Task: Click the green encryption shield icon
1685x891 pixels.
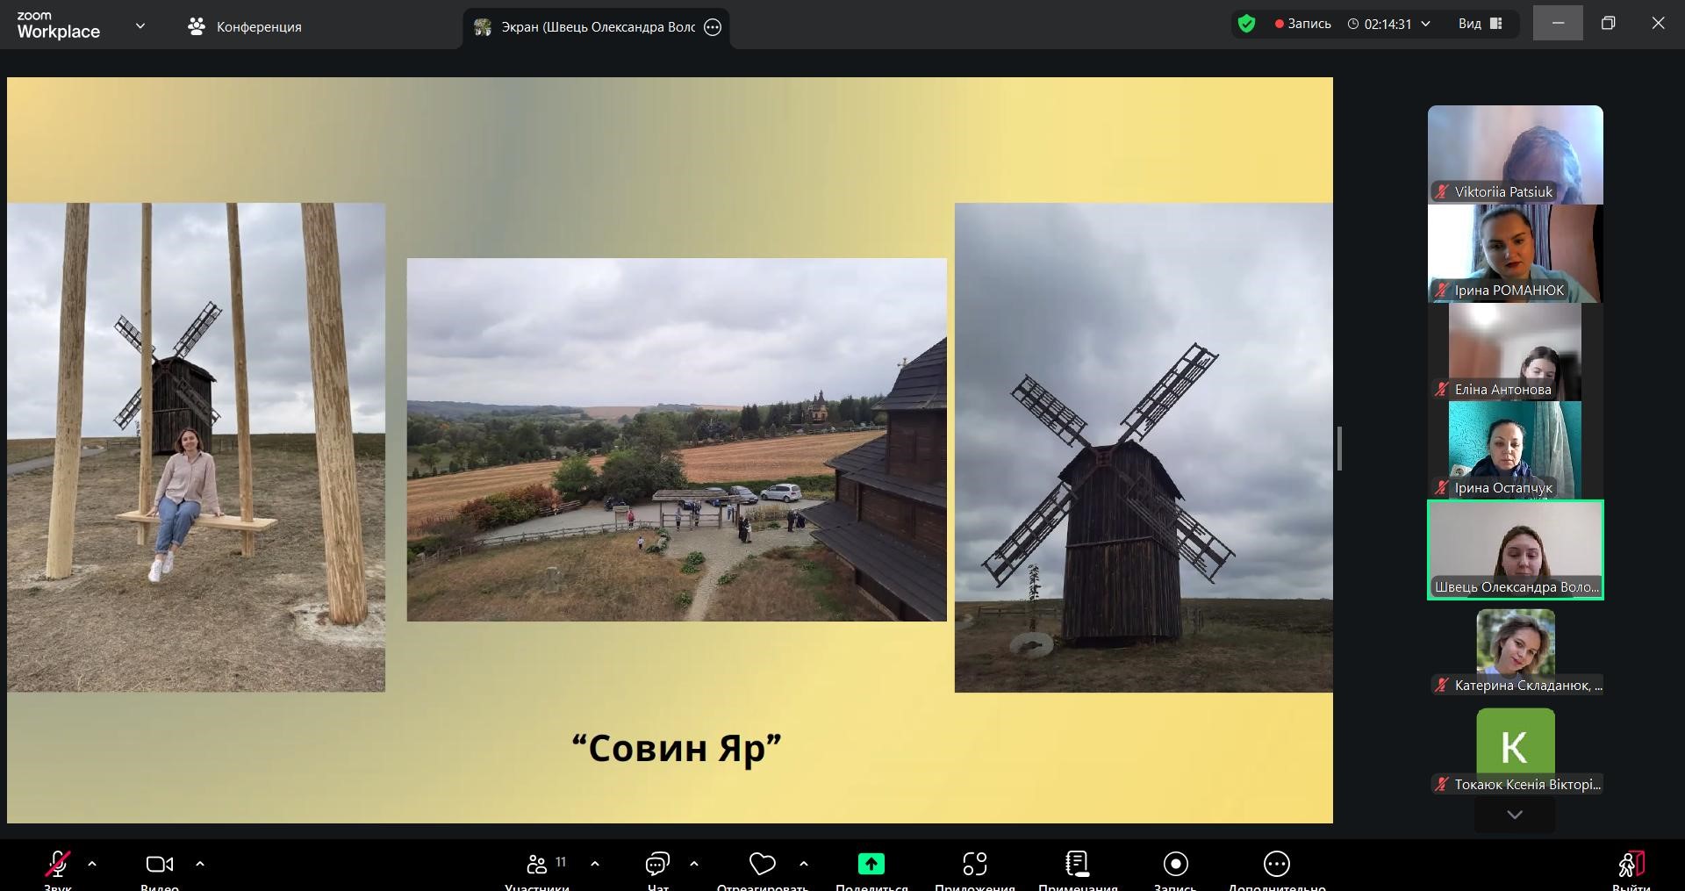Action: tap(1246, 24)
